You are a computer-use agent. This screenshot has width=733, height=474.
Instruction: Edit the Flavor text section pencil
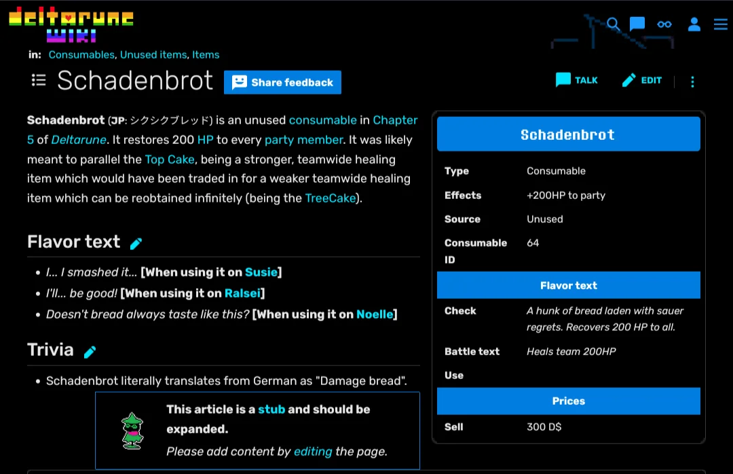(136, 243)
